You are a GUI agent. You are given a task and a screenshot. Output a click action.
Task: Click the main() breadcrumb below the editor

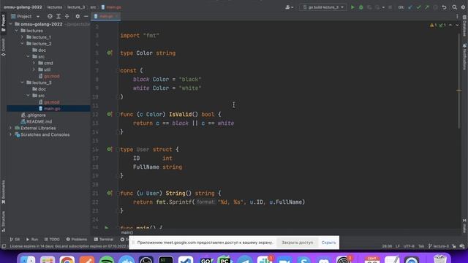tap(127, 232)
